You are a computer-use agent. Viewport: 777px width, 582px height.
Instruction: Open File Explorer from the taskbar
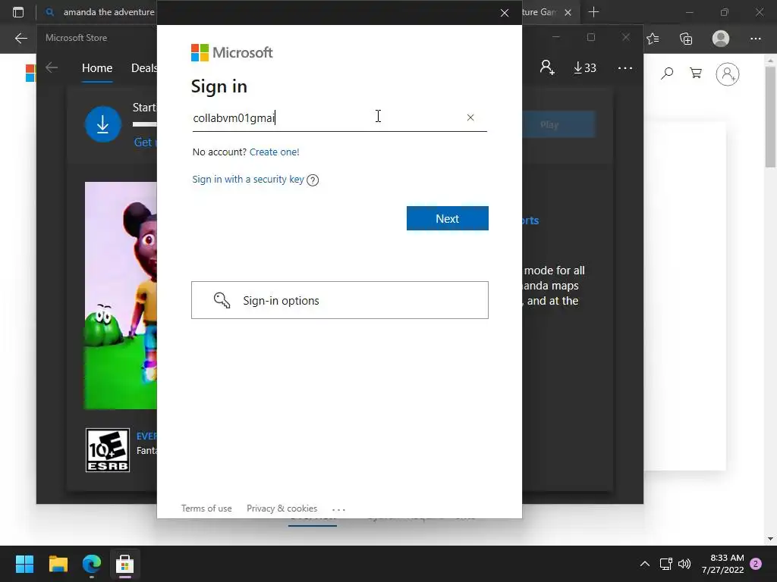pos(58,564)
